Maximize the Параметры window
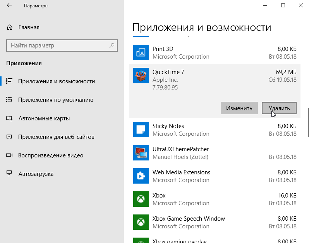 pyautogui.click(x=283, y=5)
